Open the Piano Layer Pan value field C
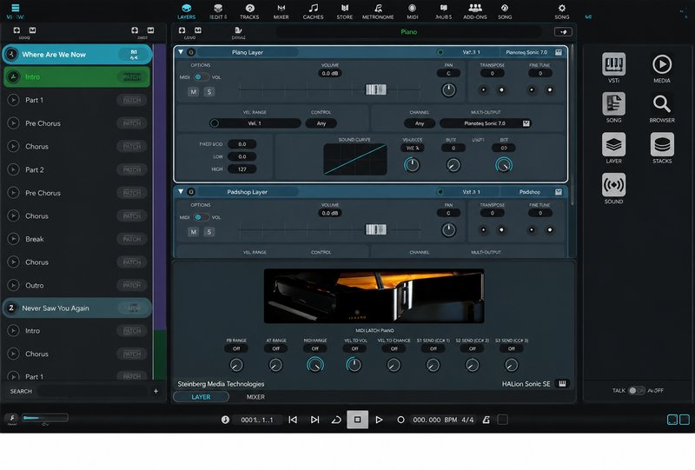Screen dimensions: 695x470 point(448,73)
